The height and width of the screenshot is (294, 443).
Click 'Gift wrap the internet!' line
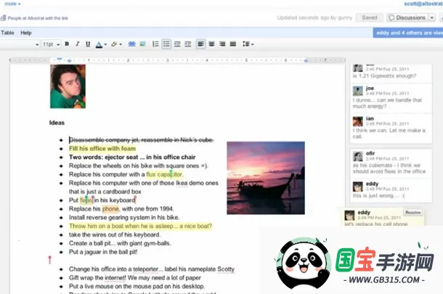point(135,278)
